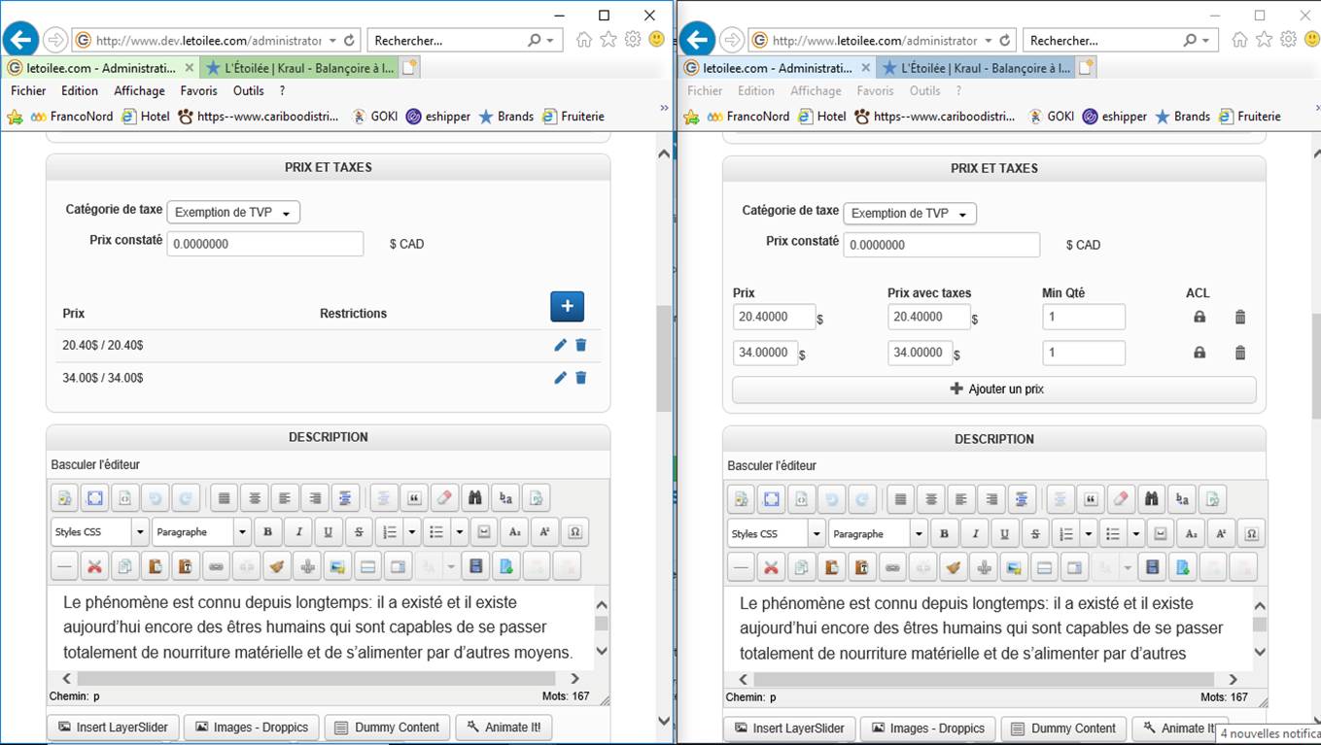Click the left window page vertical scrollbar thumb
This screenshot has height=745, width=1321.
664,359
